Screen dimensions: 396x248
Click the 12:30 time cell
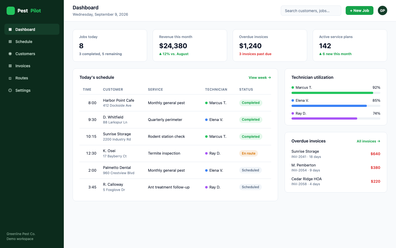click(91, 153)
